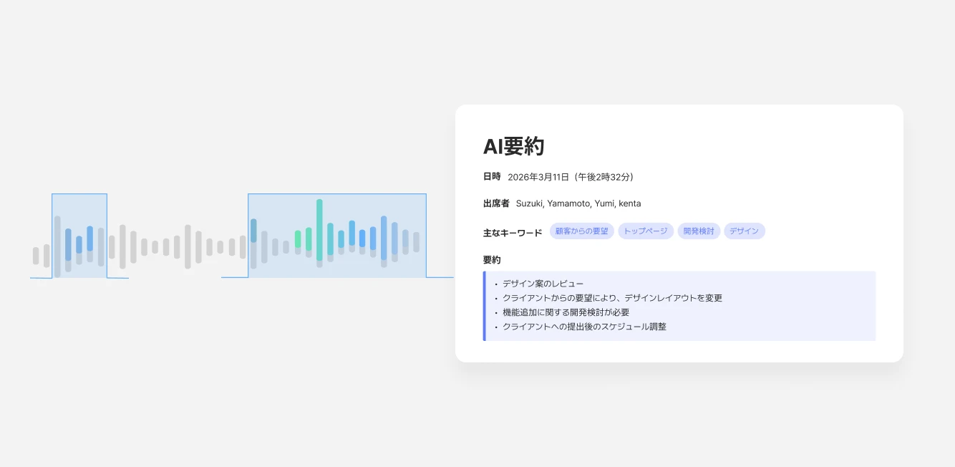
Task: Click the 顧客からの要望 keyword tag
Action: coord(581,231)
